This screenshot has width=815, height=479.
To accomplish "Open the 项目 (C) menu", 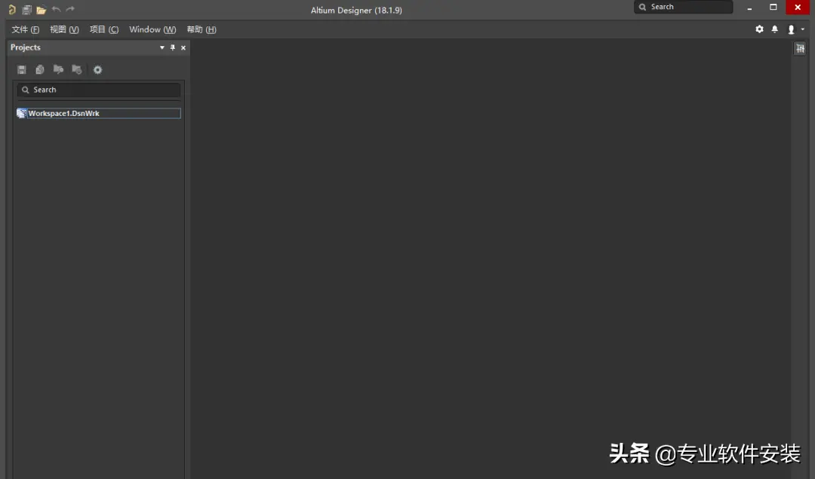I will click(104, 29).
